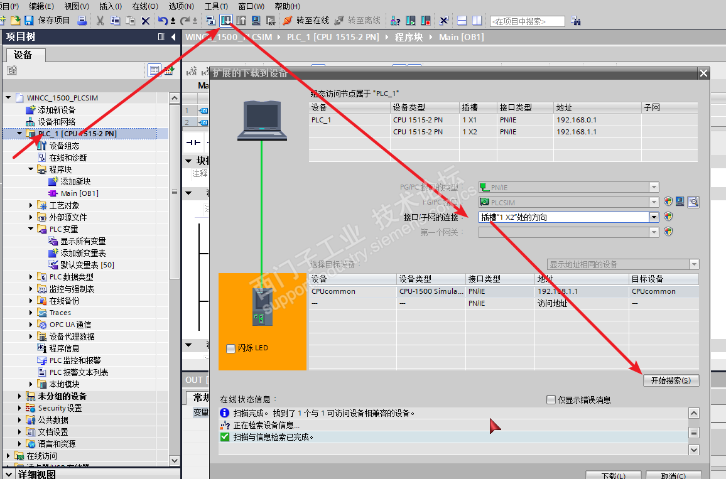Click 添加新设备 in project tree
Viewport: 726px width, 479px height.
[57, 110]
